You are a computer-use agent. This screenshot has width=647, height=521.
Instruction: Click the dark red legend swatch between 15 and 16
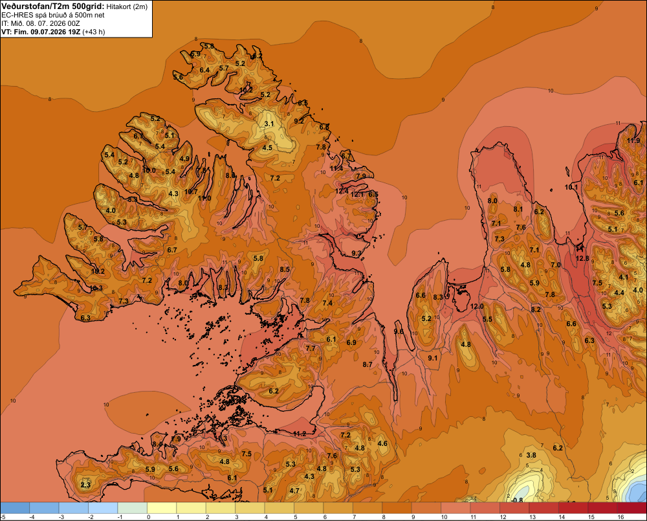(x=602, y=508)
